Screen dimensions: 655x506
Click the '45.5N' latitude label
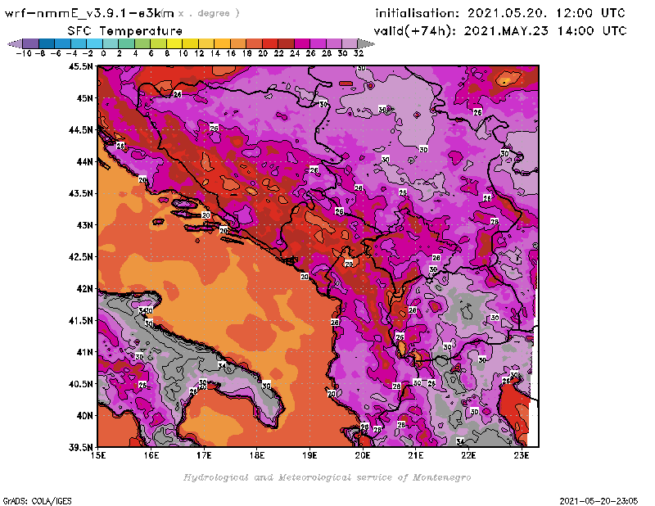tap(80, 66)
